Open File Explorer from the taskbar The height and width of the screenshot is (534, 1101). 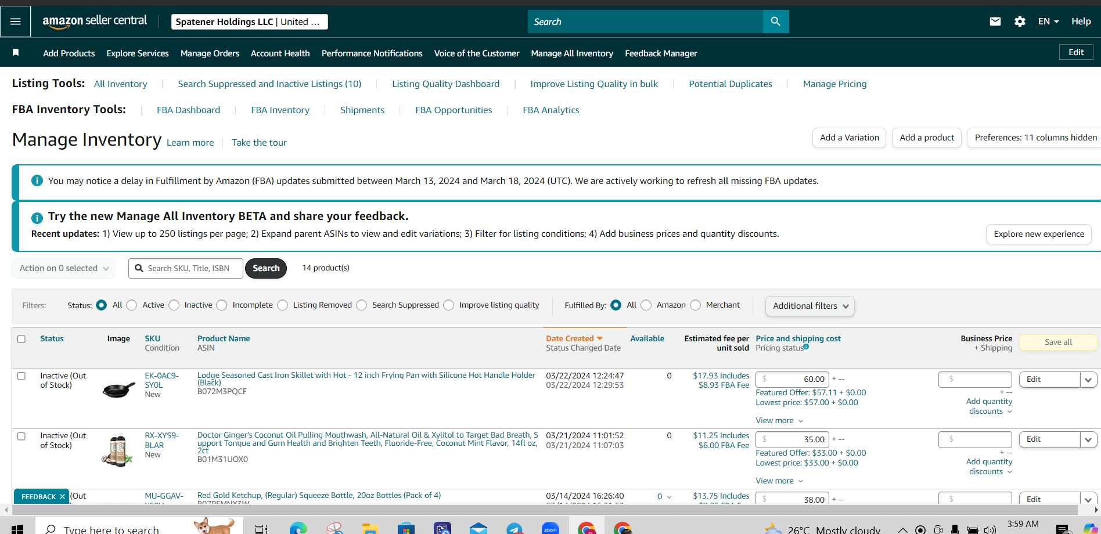370,529
